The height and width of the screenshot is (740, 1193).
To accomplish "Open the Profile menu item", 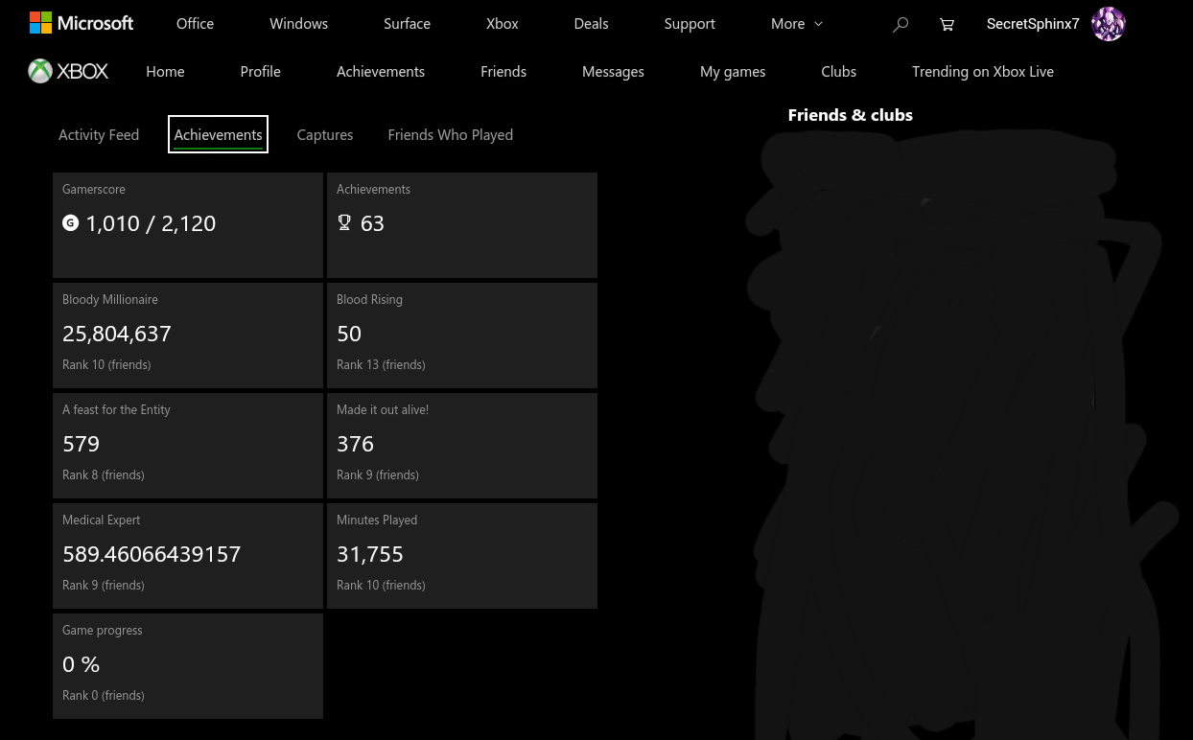I will click(x=260, y=71).
